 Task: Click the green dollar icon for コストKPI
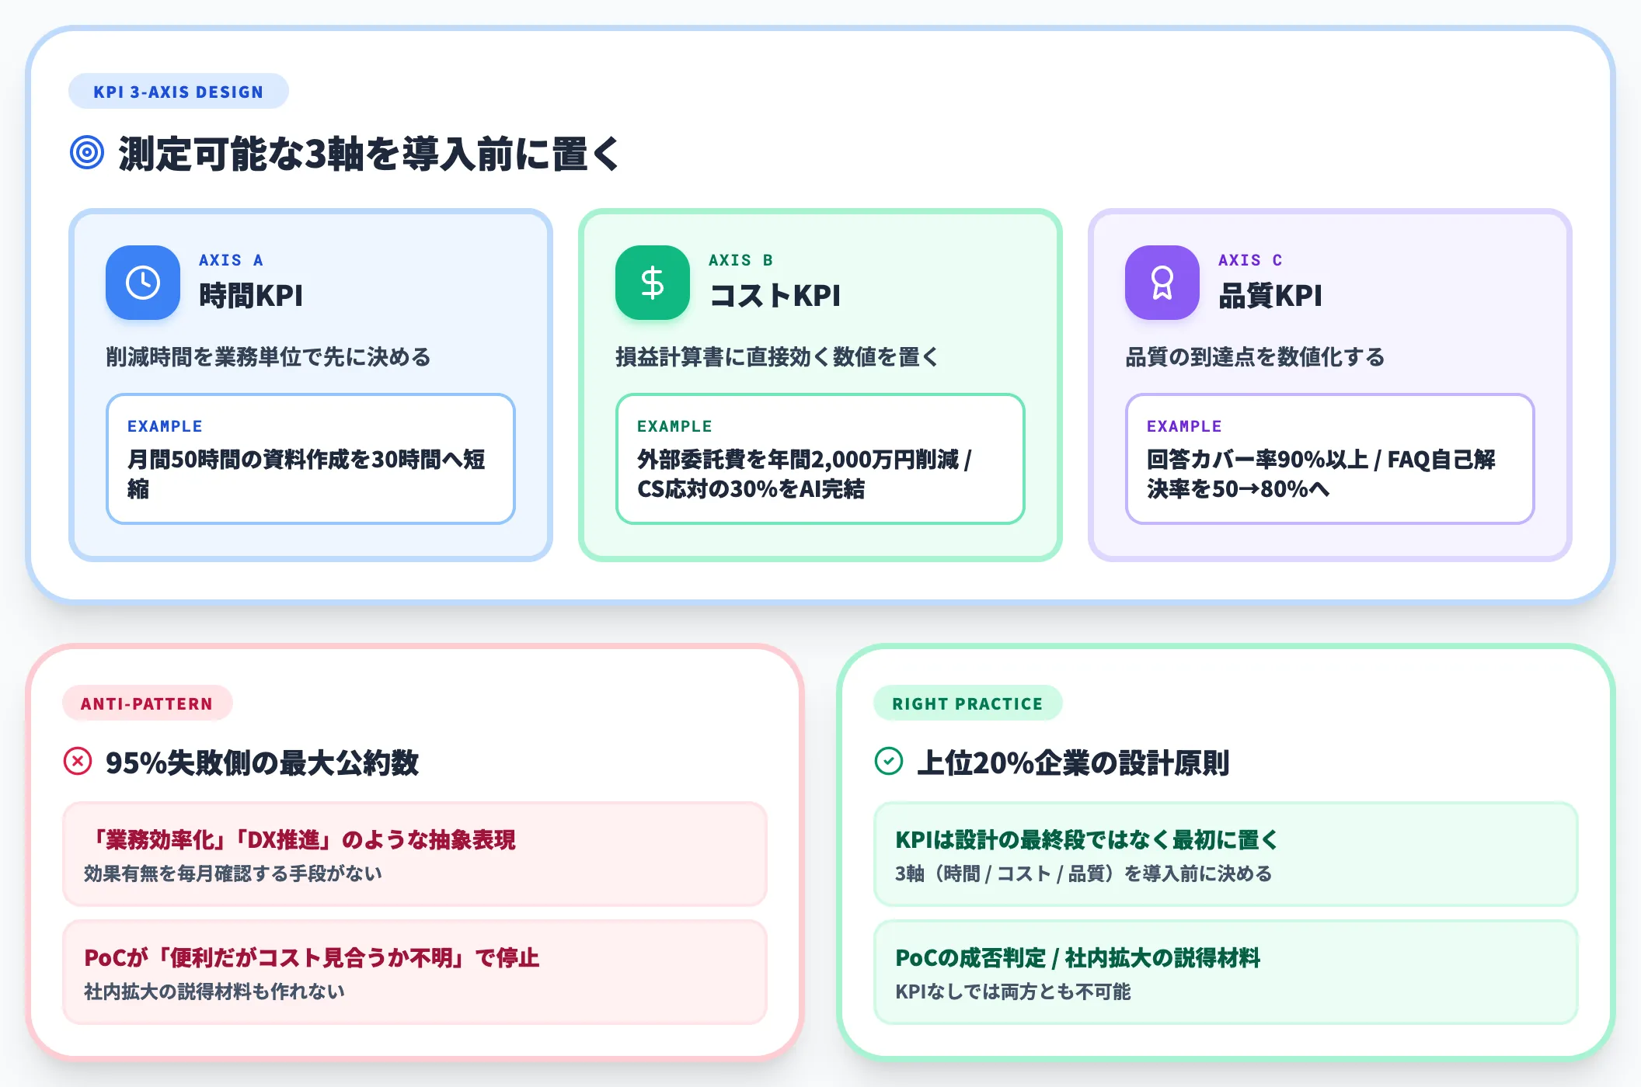click(653, 283)
